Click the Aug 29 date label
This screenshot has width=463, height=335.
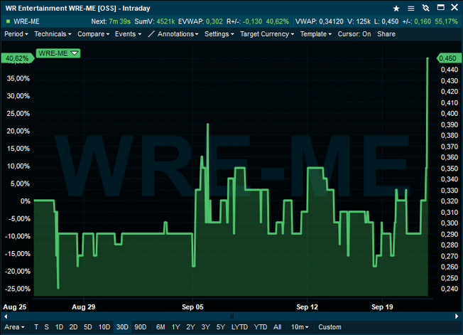[x=84, y=307]
